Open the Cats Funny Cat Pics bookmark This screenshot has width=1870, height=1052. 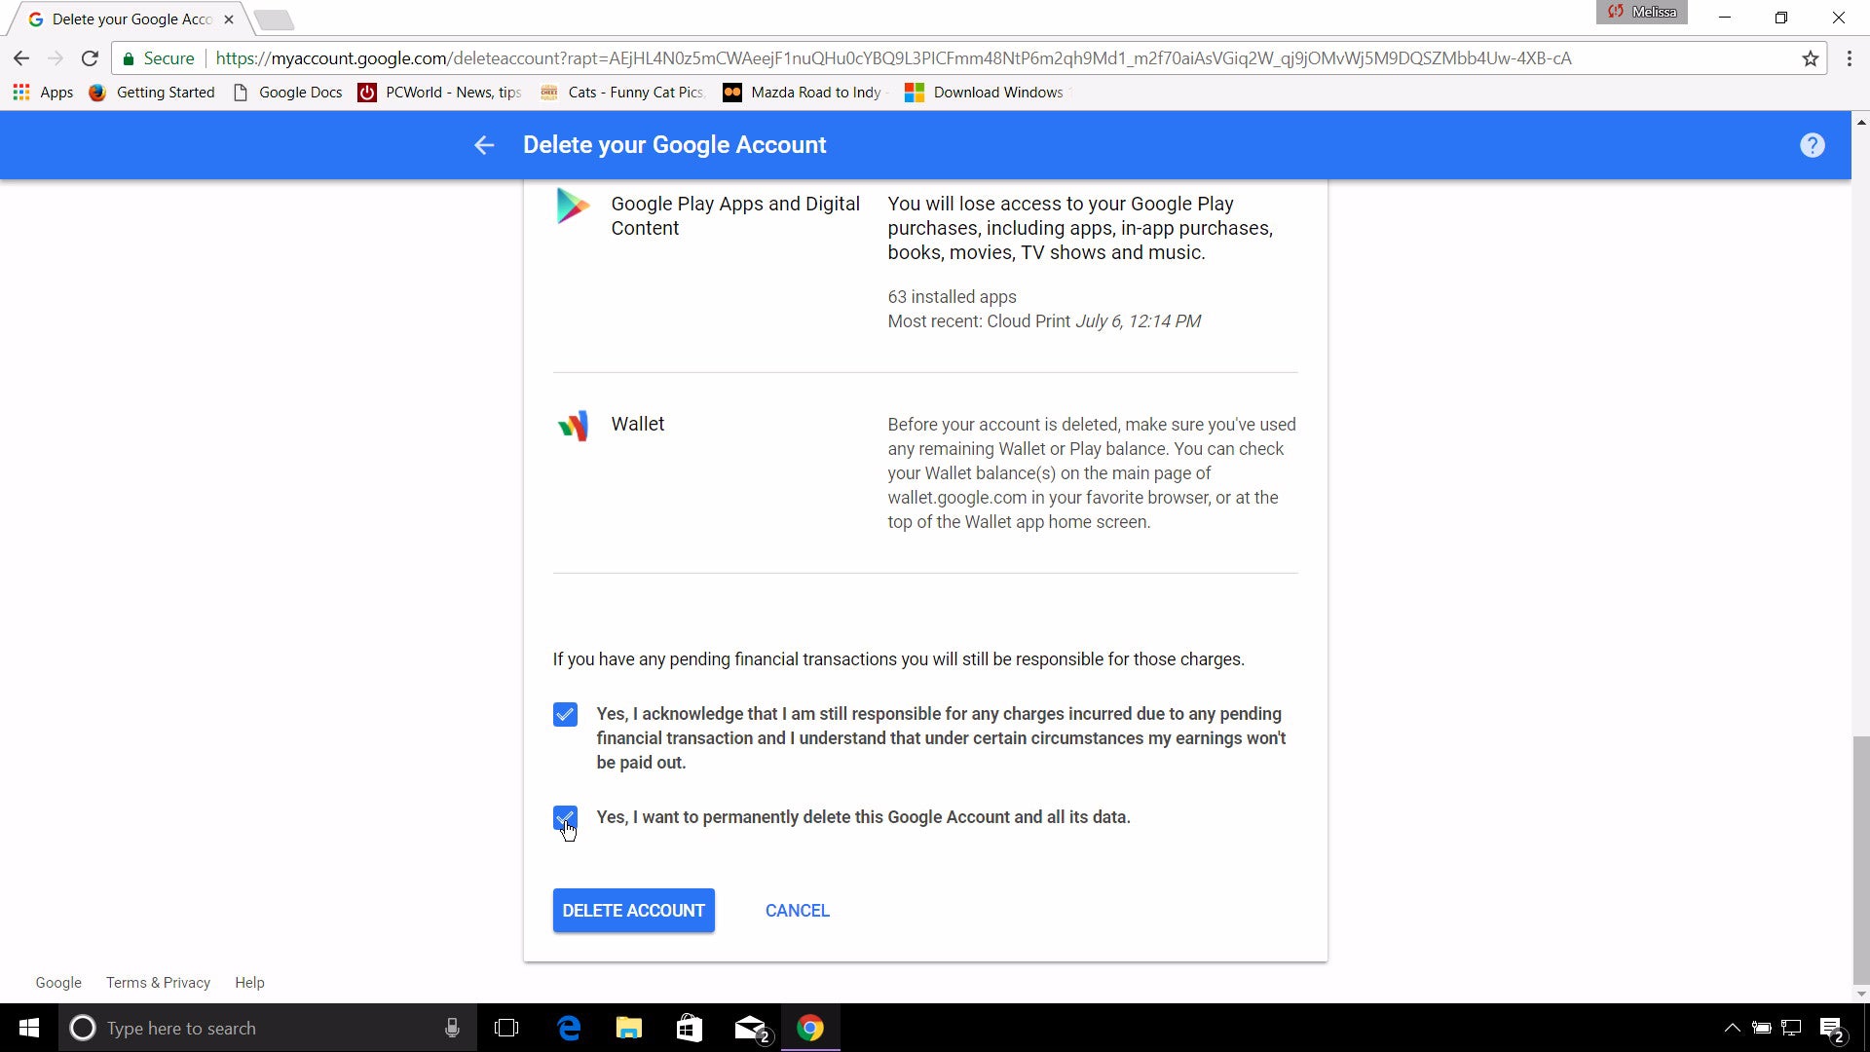pos(622,93)
